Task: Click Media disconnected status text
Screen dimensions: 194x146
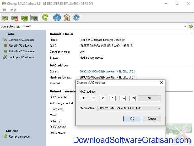Action: click(x=92, y=58)
